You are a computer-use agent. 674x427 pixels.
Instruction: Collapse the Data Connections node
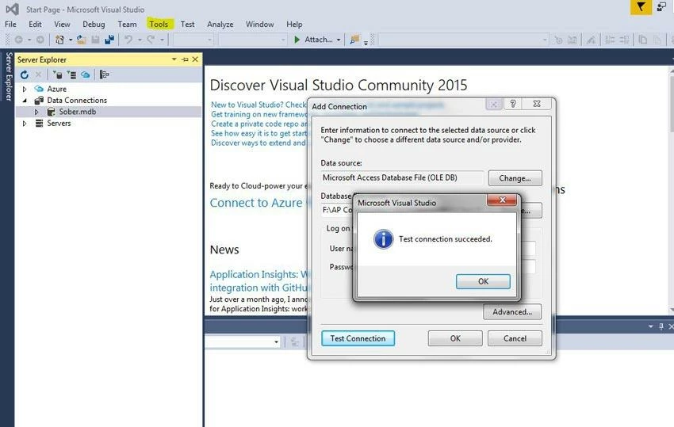tap(25, 100)
